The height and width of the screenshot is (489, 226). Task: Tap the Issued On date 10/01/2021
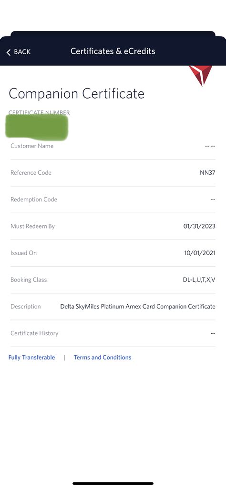200,253
